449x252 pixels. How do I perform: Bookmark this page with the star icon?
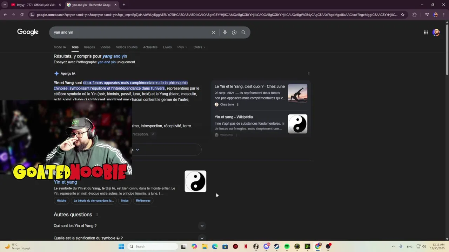coord(403,15)
